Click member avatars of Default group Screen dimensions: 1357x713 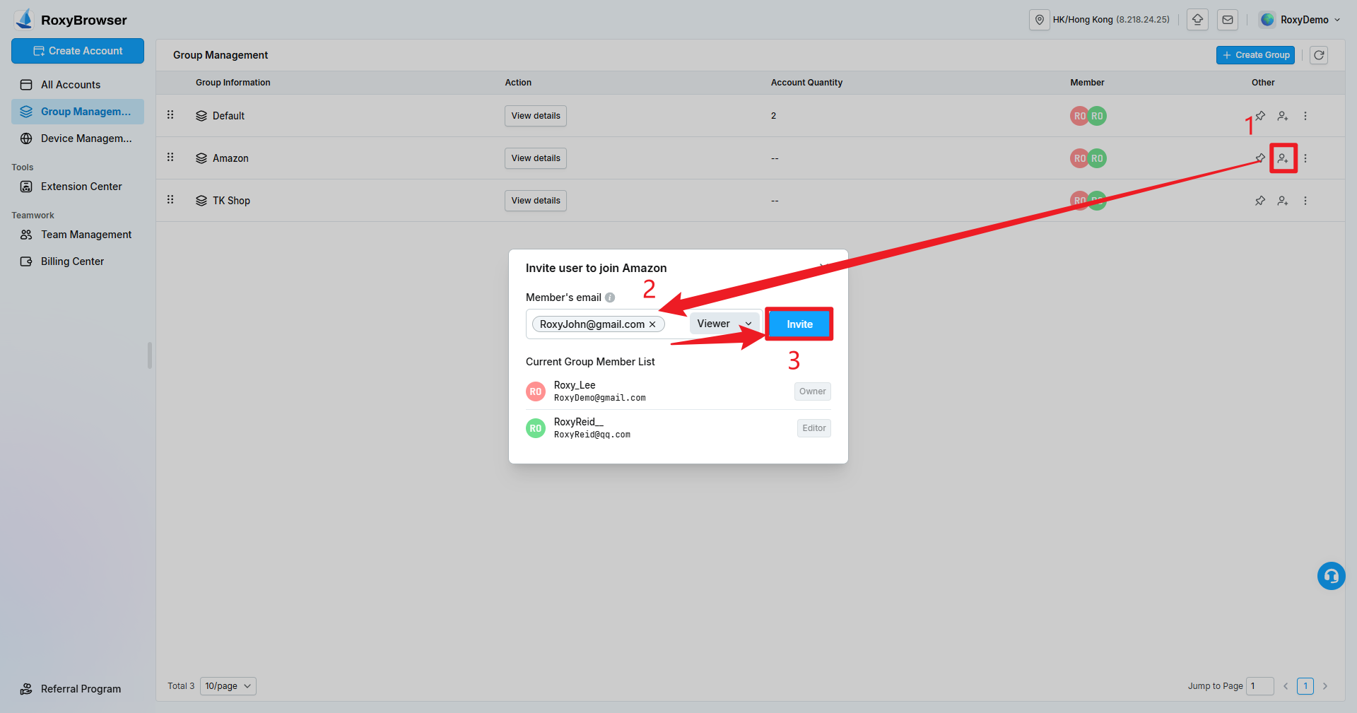[x=1088, y=116]
